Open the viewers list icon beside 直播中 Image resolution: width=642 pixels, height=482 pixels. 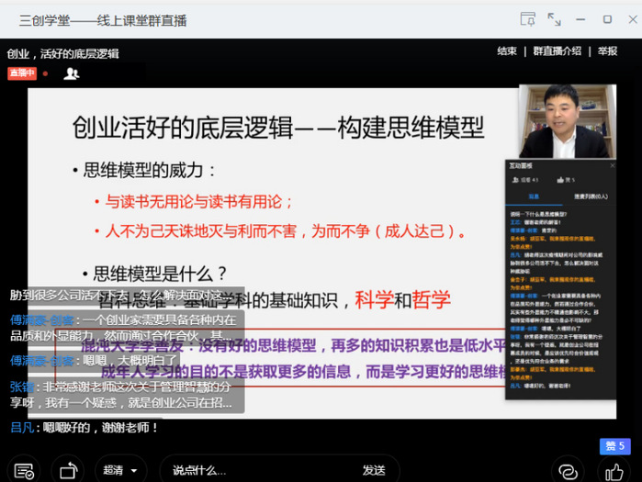tap(71, 73)
